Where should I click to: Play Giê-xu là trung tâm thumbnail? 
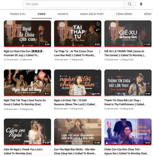[128, 33]
